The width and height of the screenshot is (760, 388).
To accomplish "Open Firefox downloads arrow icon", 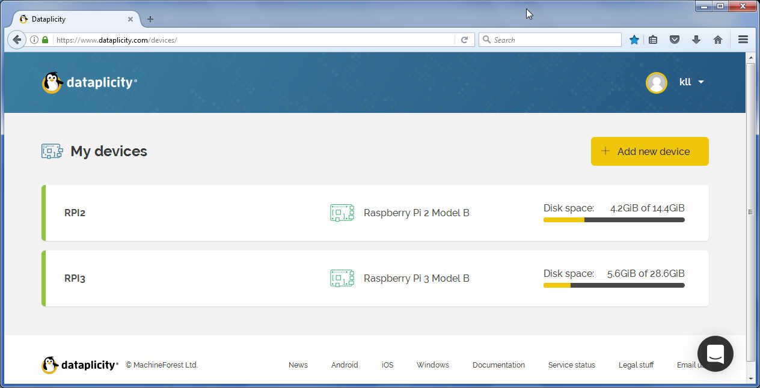I will point(696,40).
